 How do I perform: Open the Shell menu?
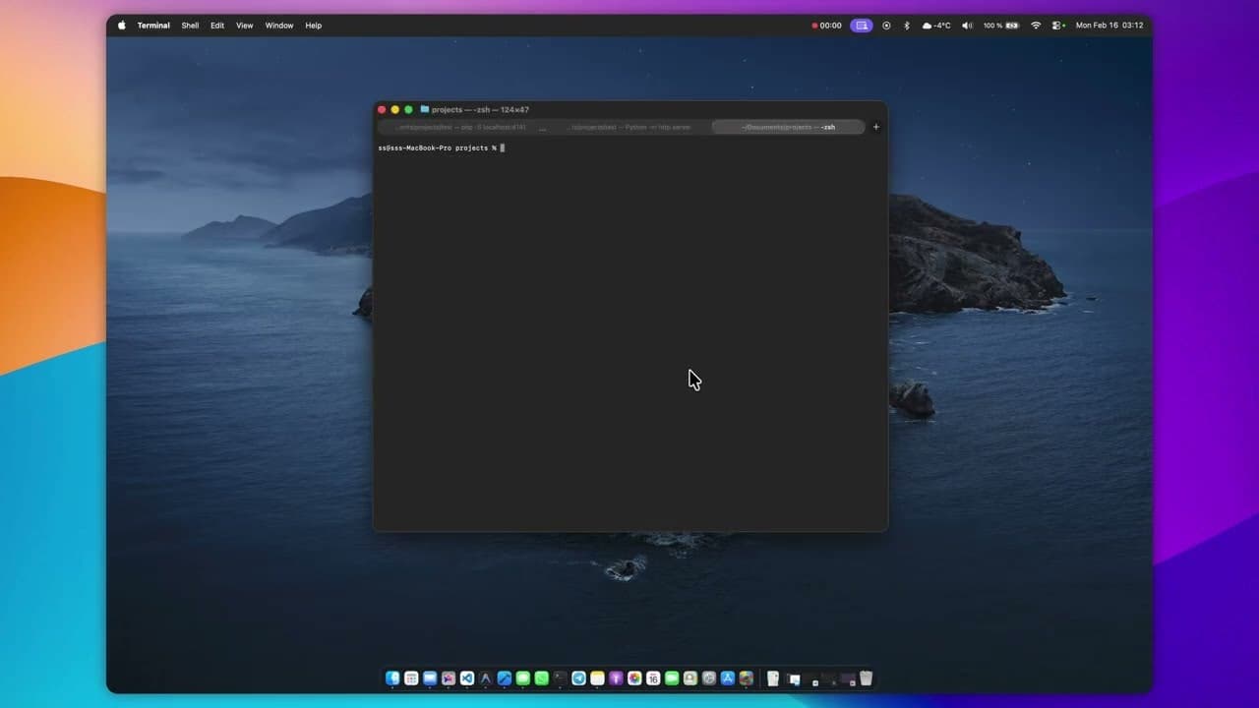point(190,26)
